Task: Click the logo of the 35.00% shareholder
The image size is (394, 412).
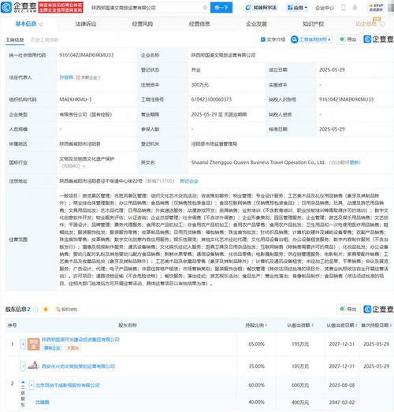Action: tap(33, 366)
